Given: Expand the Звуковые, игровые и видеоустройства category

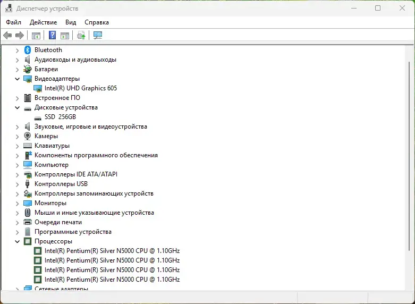Looking at the screenshot, I should [17, 127].
